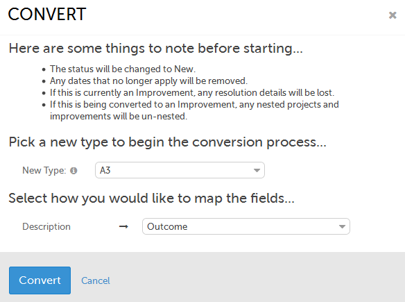Screen dimensions: 405x302
Task: Open the New Type dropdown showing A3
Action: [x=180, y=170]
